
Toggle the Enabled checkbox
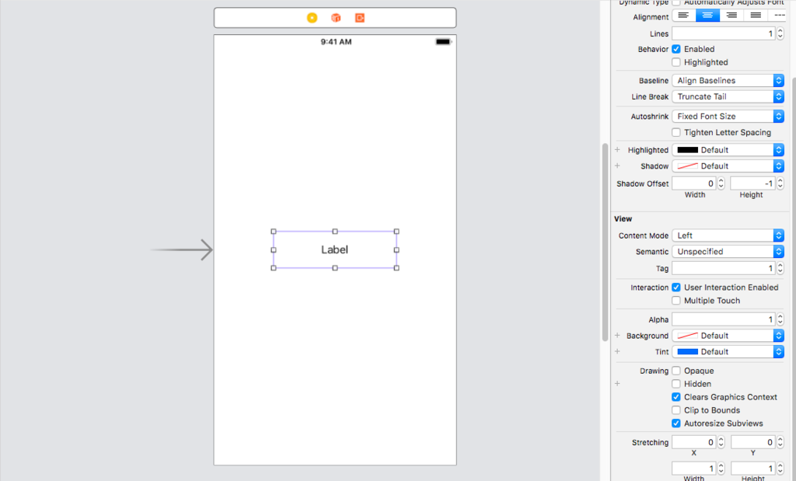(x=676, y=49)
